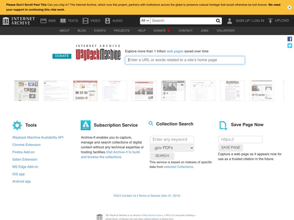294x220 pixels.
Task: Open the Projects menu item
Action: pyautogui.click(x=122, y=31)
